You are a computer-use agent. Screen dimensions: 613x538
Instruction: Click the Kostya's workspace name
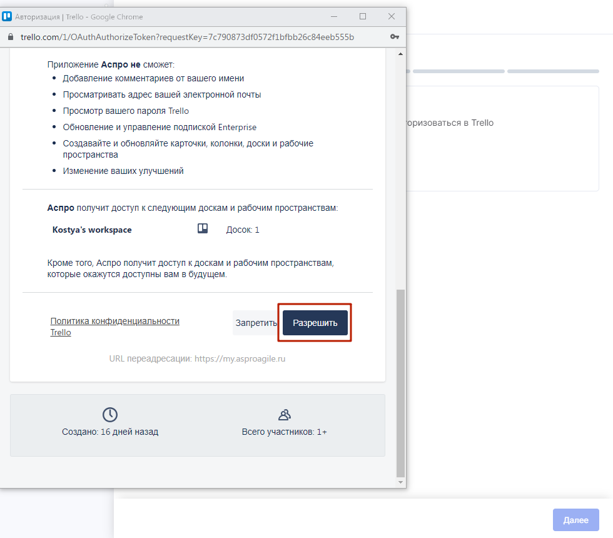tap(92, 230)
